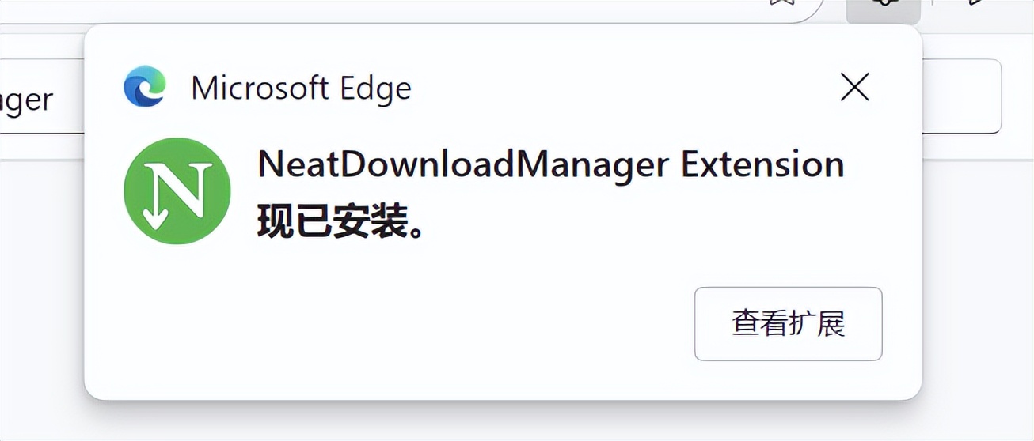Close the Microsoft Edge notification popup

[x=854, y=87]
